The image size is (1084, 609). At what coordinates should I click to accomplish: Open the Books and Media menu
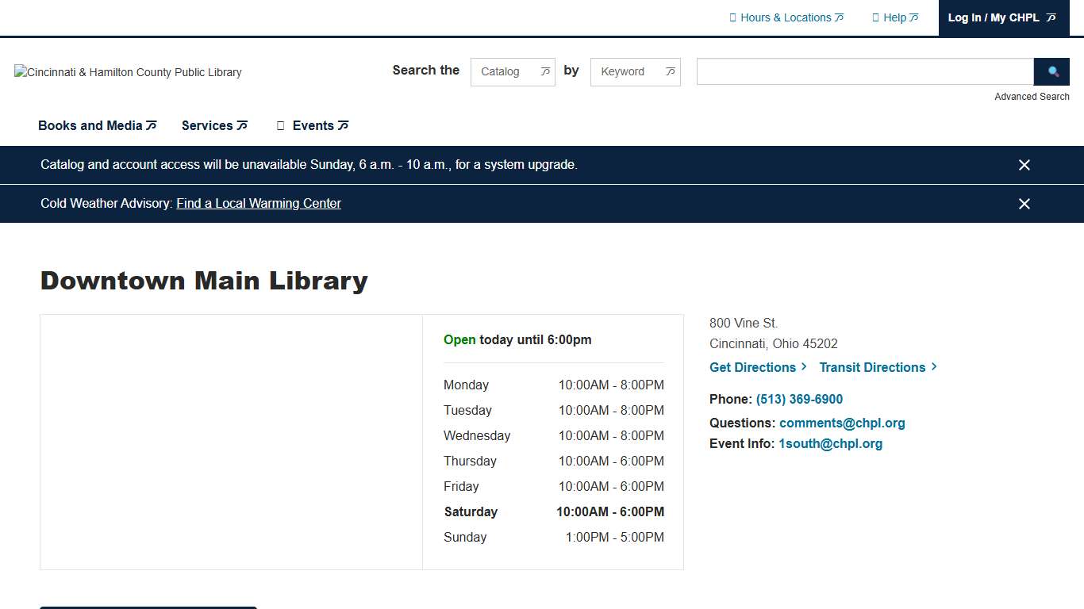pyautogui.click(x=97, y=125)
